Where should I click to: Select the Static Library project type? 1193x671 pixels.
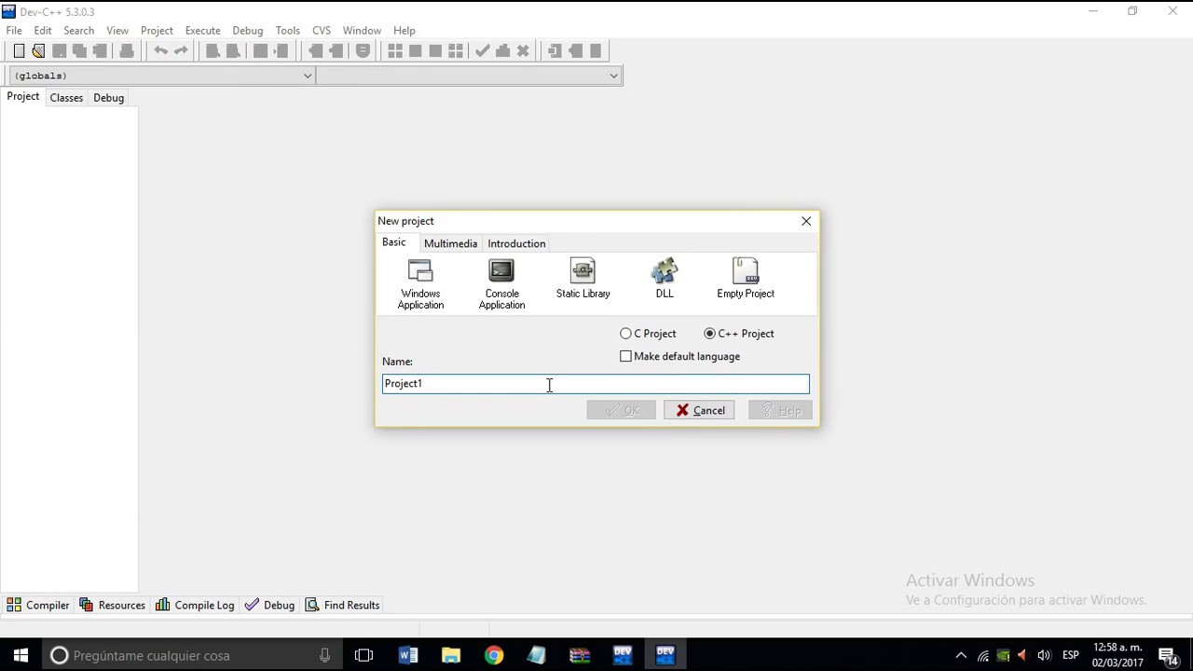(583, 279)
